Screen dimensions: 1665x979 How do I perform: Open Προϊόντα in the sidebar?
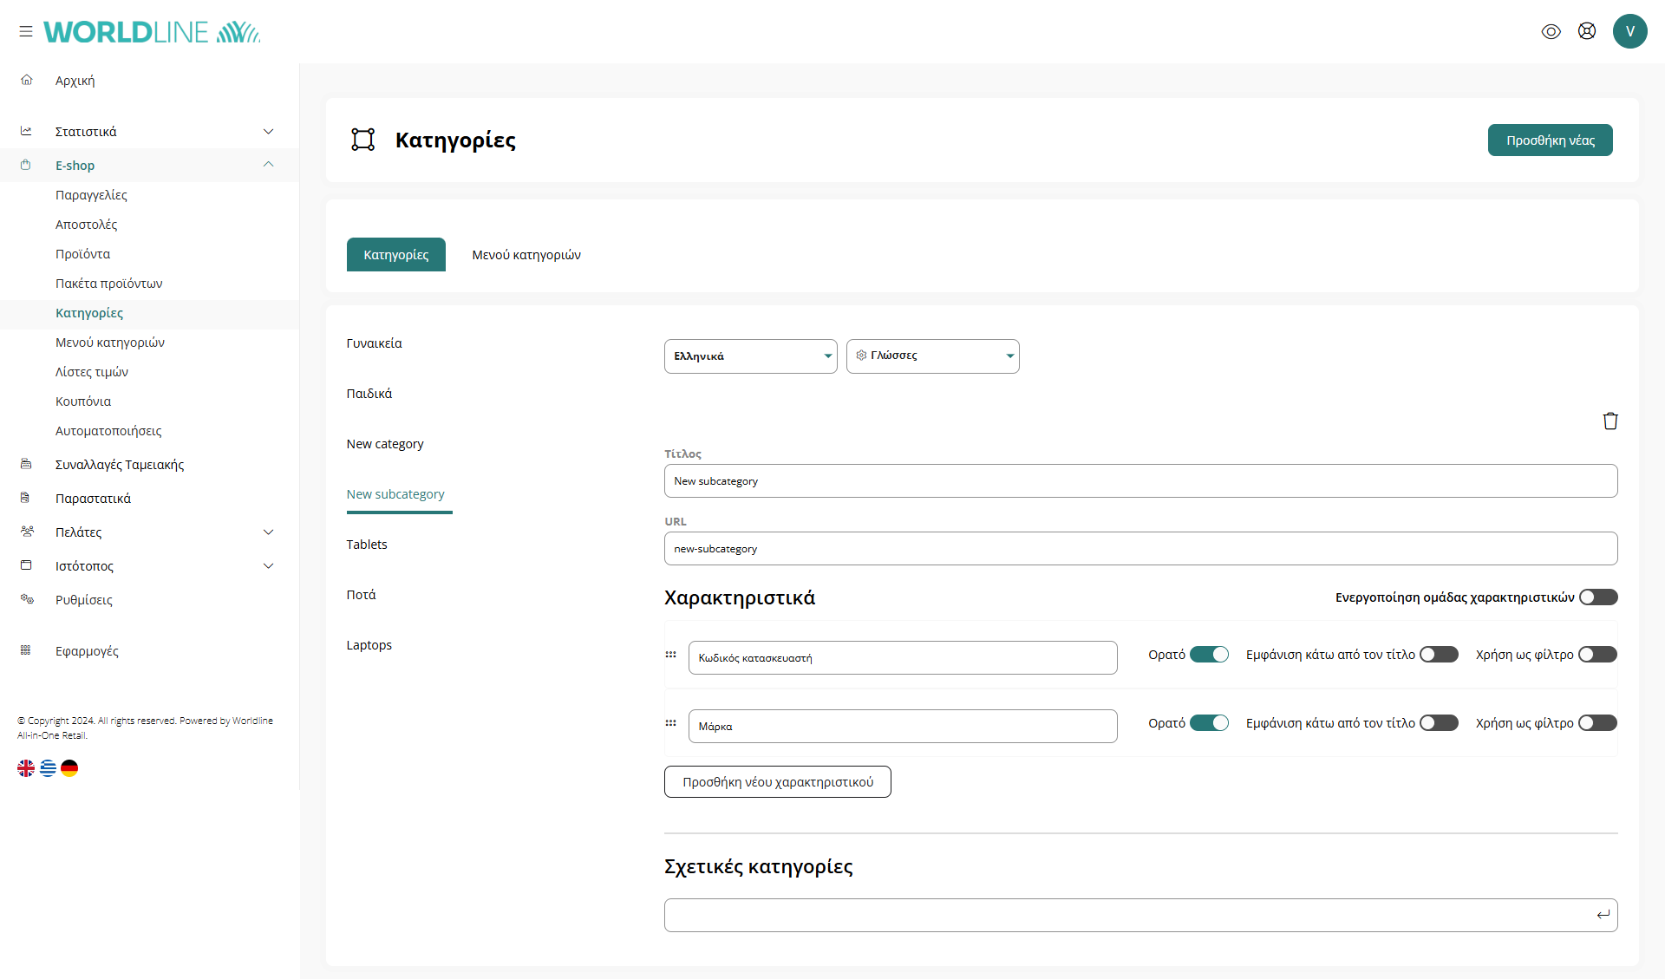coord(82,253)
